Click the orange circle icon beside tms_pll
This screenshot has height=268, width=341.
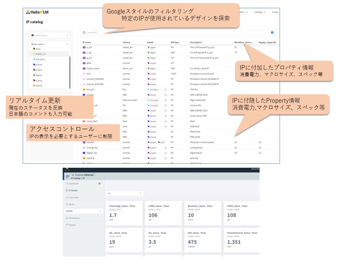tap(84, 89)
